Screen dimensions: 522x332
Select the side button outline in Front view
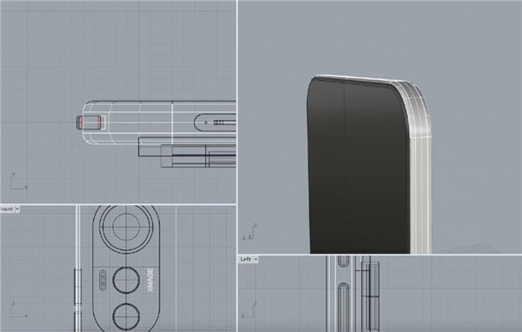click(77, 287)
